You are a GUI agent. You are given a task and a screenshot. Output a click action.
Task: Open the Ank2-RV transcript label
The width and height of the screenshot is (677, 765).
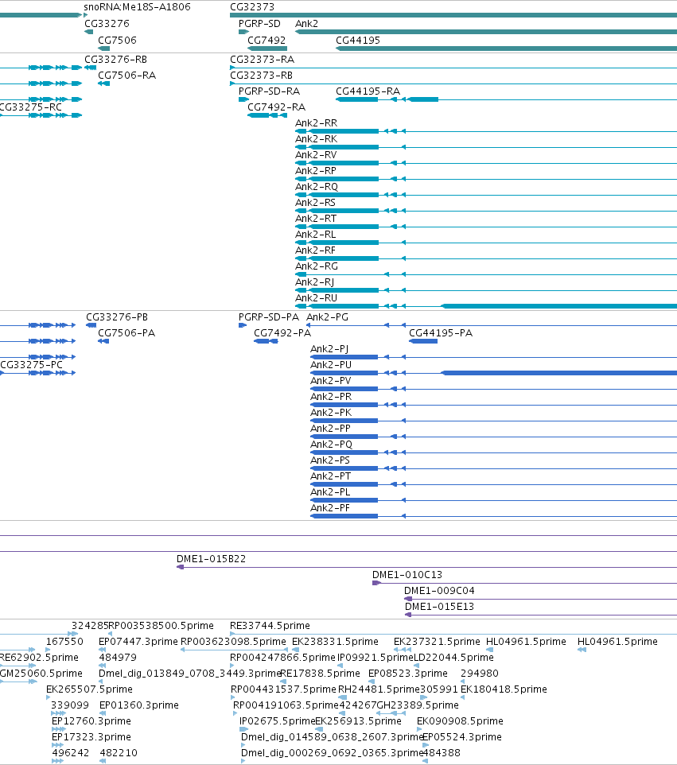tap(316, 155)
